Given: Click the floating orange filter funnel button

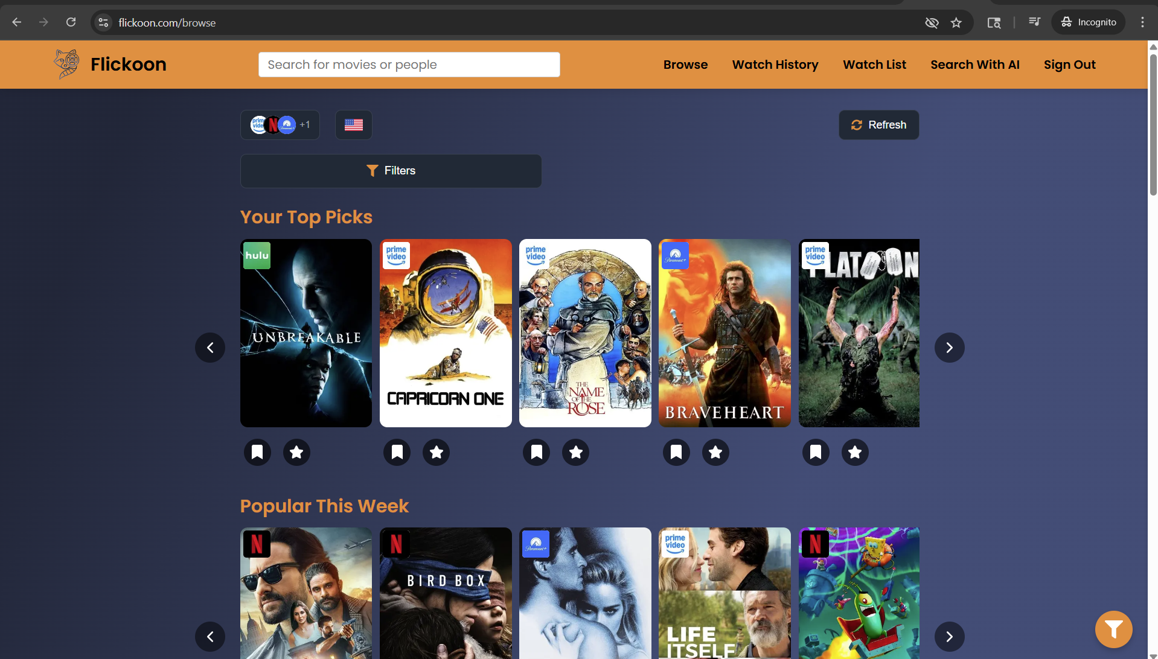Looking at the screenshot, I should point(1113,629).
